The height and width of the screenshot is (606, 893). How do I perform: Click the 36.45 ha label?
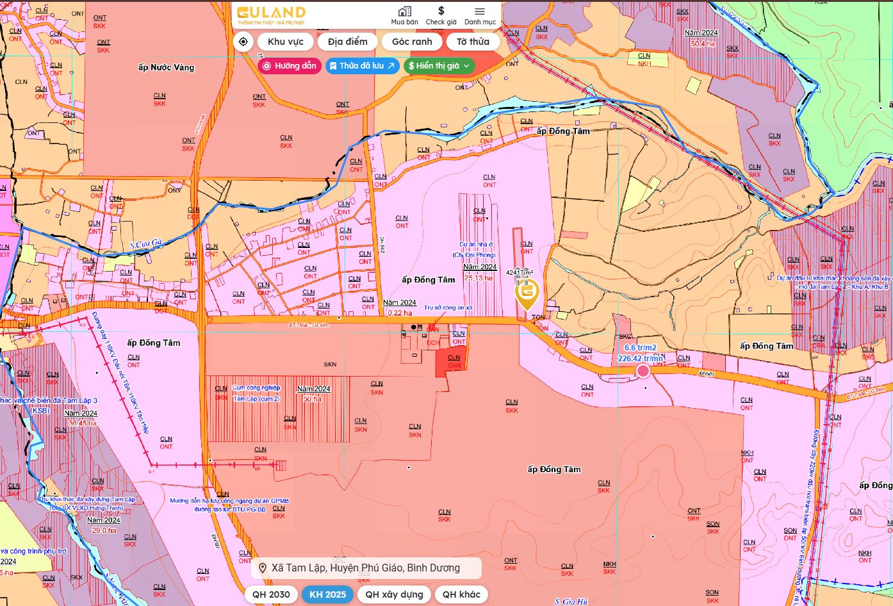(x=82, y=423)
